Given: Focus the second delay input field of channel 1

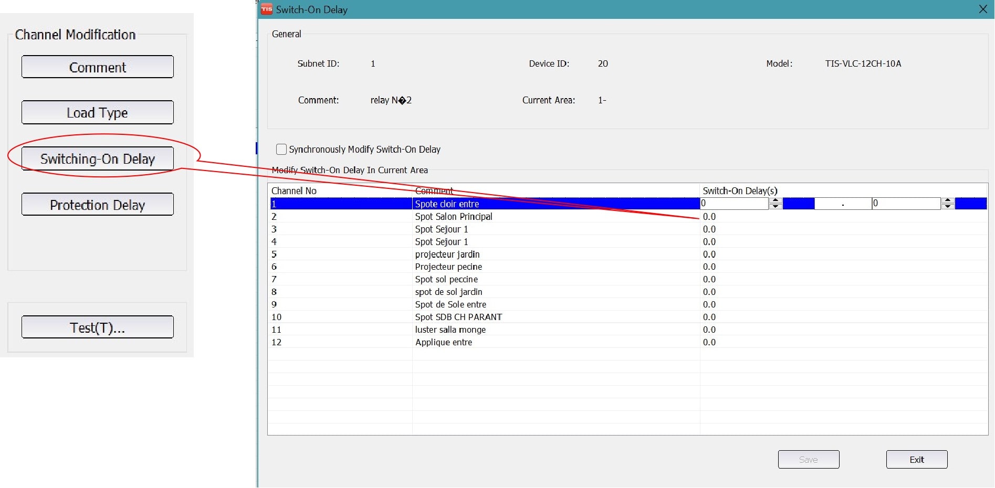Looking at the screenshot, I should [x=906, y=204].
